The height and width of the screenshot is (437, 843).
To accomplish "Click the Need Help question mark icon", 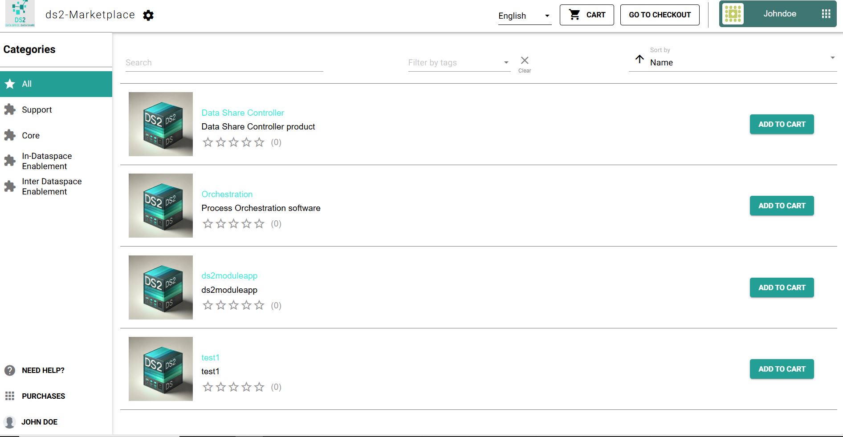I will [x=10, y=370].
